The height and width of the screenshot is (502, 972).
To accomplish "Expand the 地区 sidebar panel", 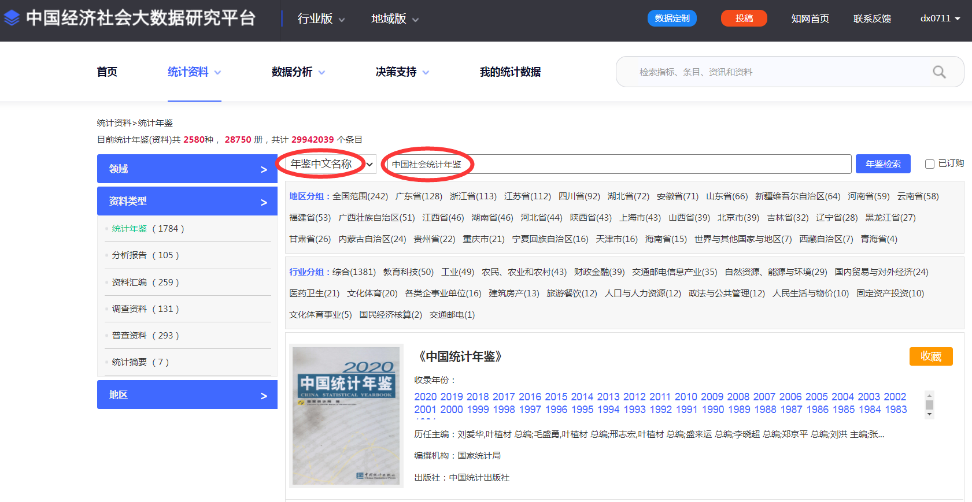I will pos(187,395).
